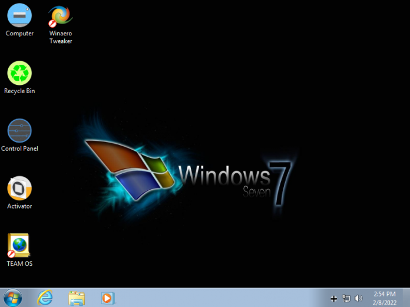Open the volume speaker tray icon

tap(359, 298)
